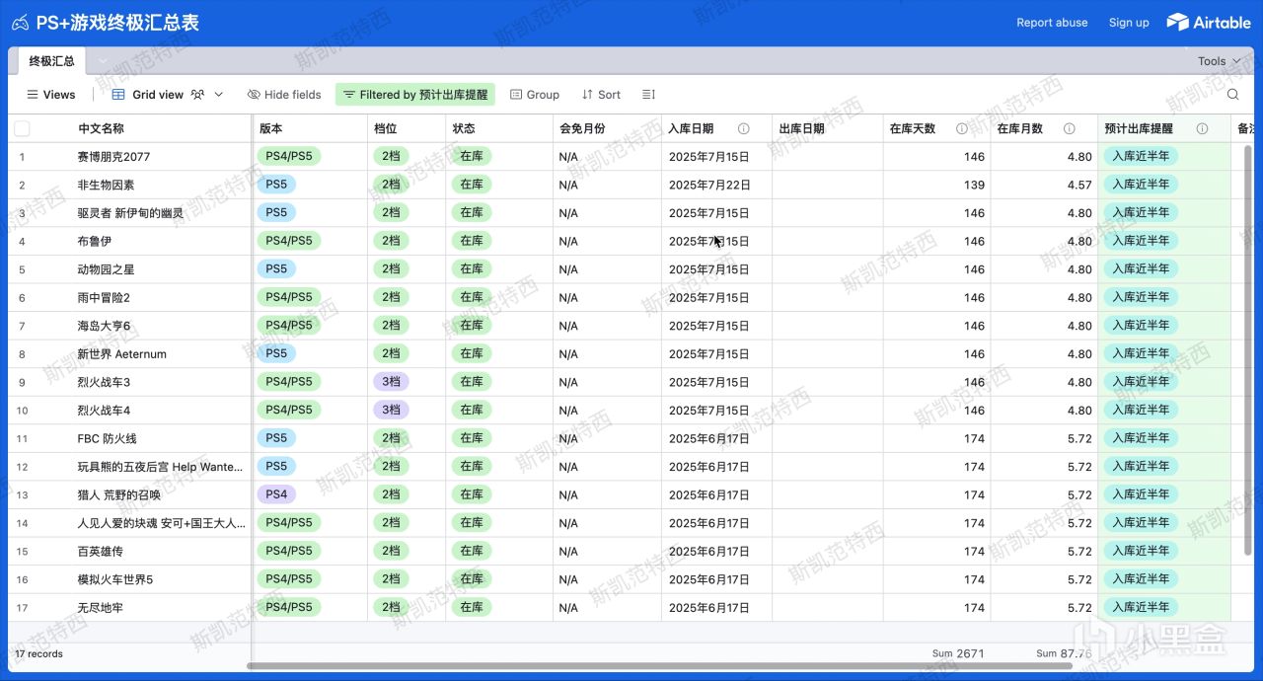Open the Tools dropdown
The height and width of the screenshot is (681, 1263).
(1220, 61)
